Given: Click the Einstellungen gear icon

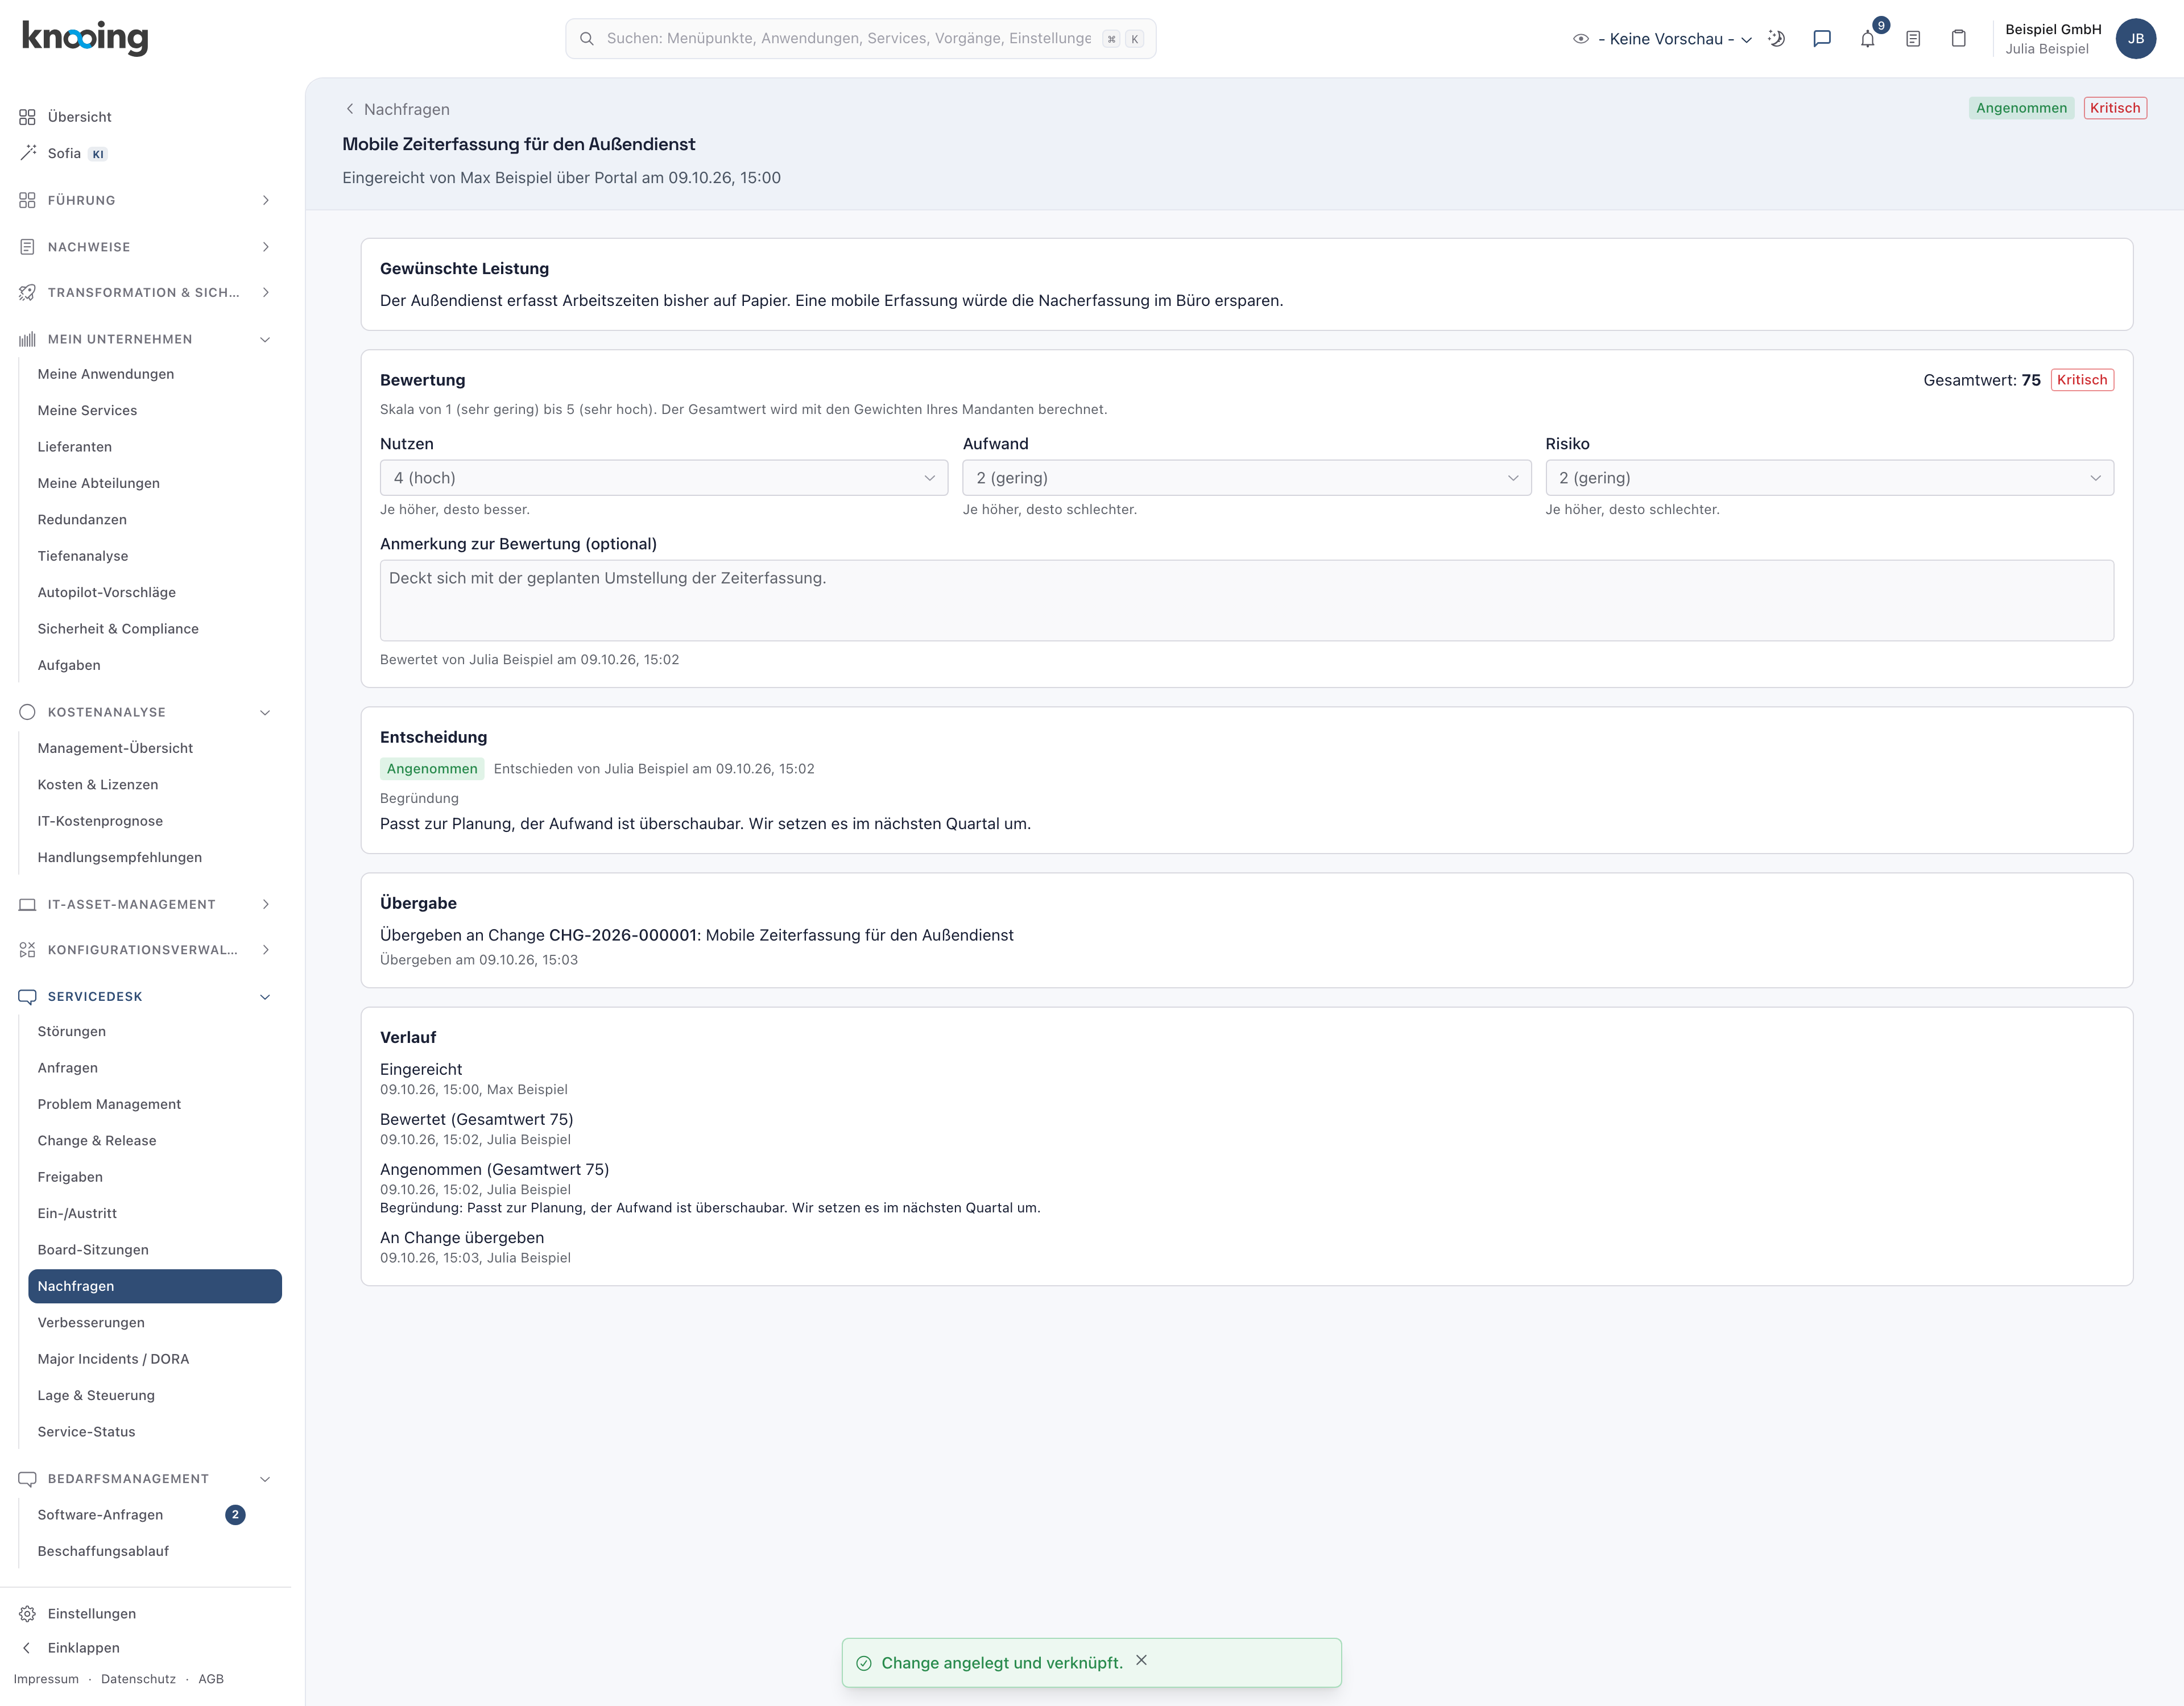Looking at the screenshot, I should coord(27,1613).
